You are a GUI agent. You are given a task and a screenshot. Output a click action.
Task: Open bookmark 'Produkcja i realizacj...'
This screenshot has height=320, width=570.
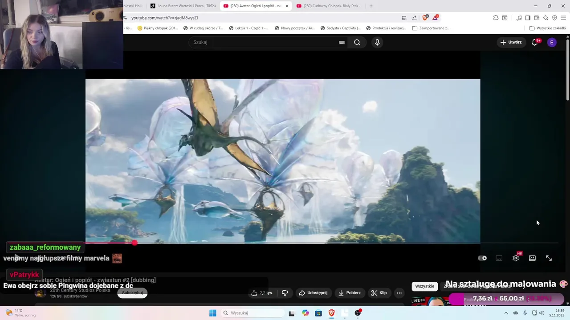(386, 28)
